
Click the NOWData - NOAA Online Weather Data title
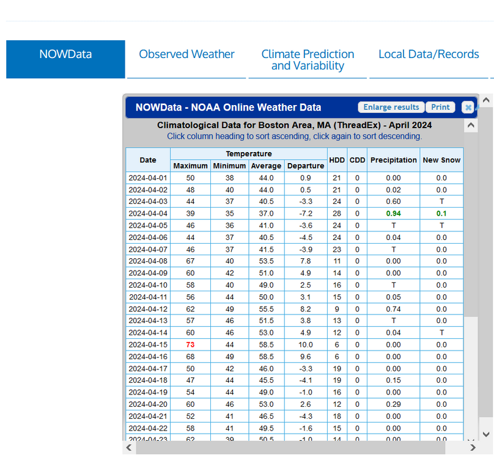coord(228,107)
